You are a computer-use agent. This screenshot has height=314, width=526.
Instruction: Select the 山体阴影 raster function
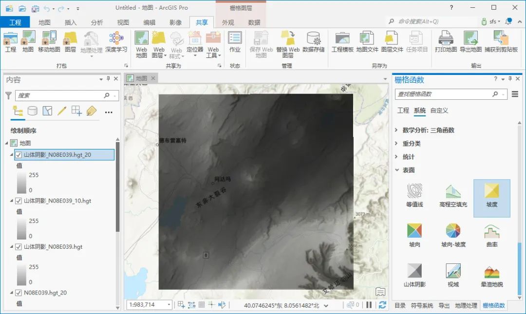[414, 275]
